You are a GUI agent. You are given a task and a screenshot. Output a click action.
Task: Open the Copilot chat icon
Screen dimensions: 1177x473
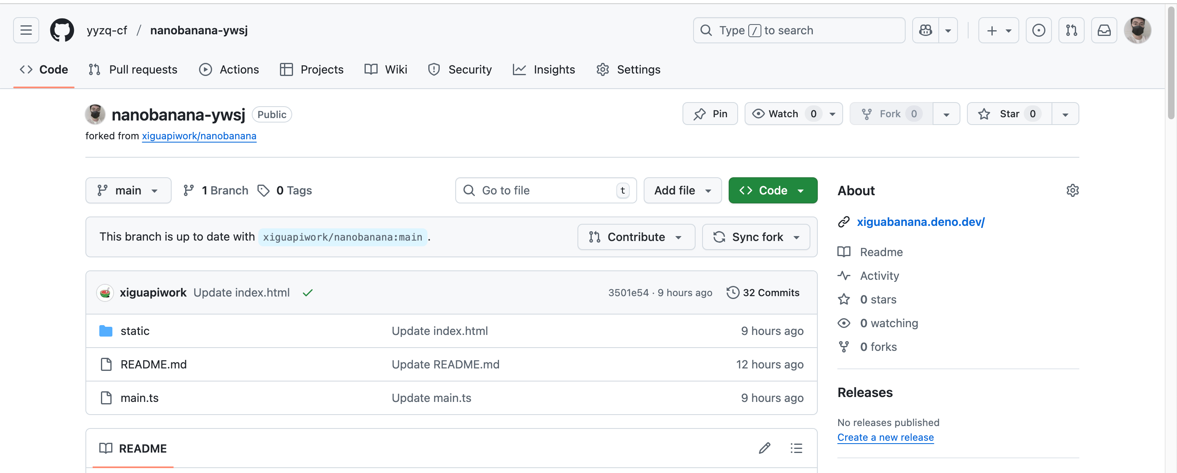[x=925, y=30]
